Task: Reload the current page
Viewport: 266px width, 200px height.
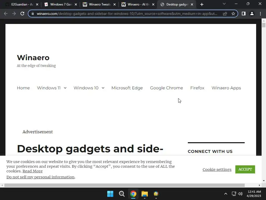Action: tap(22, 14)
